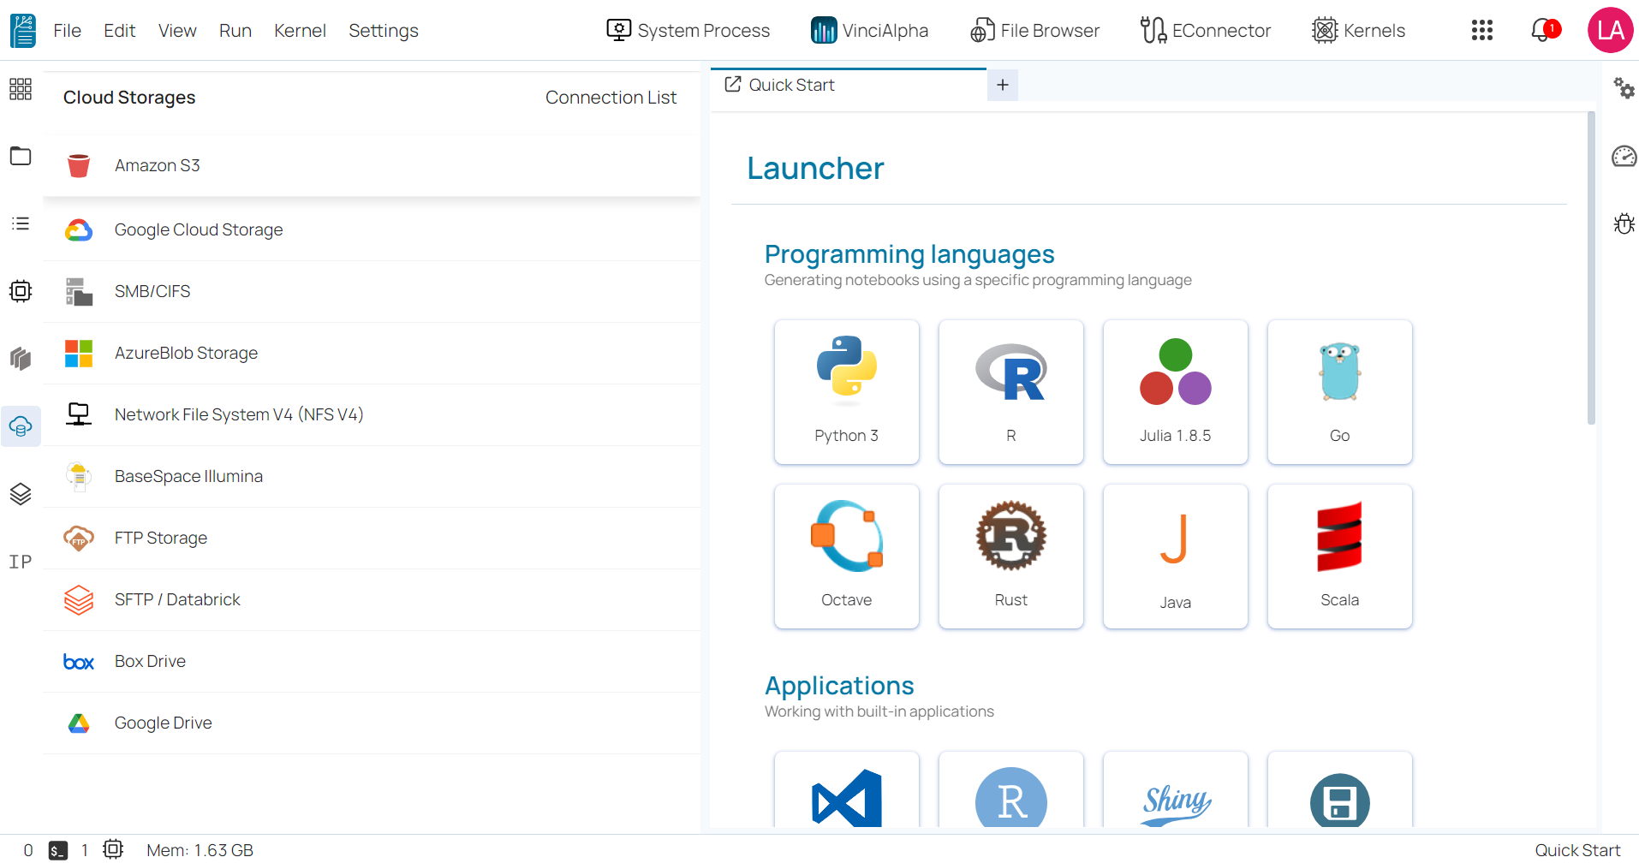Open the Run menu
This screenshot has width=1639, height=863.
tap(235, 31)
